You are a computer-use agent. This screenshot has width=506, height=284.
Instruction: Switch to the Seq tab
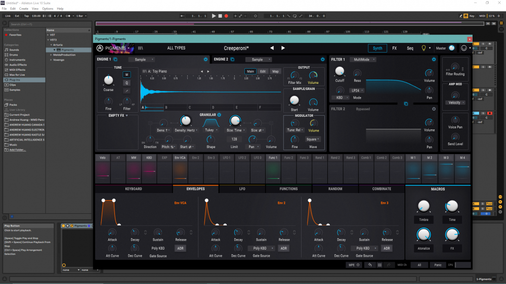[x=410, y=48]
